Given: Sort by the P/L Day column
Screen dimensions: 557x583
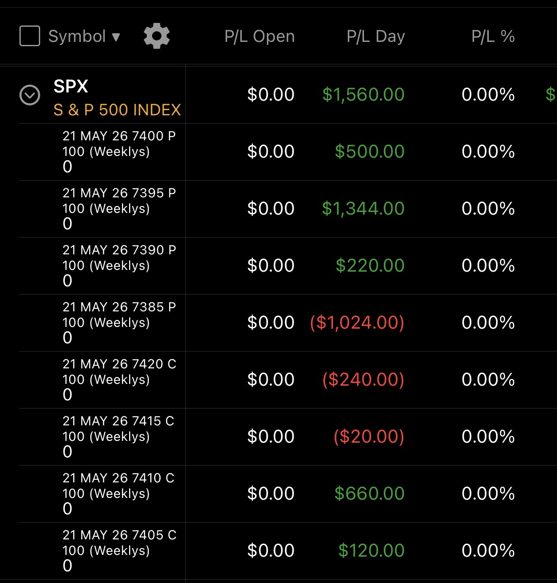Looking at the screenshot, I should (x=376, y=36).
